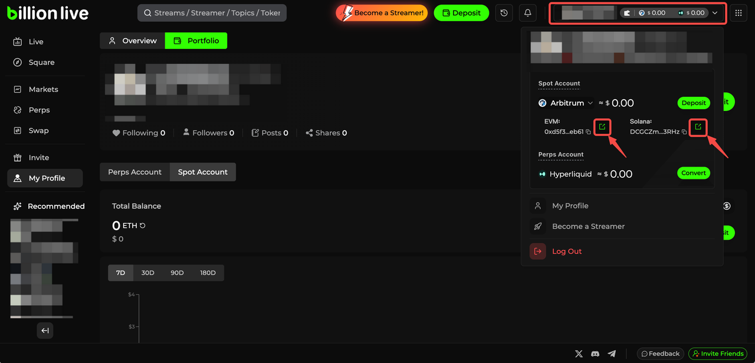This screenshot has height=363, width=755.
Task: Refresh the ETH total balance
Action: point(143,225)
